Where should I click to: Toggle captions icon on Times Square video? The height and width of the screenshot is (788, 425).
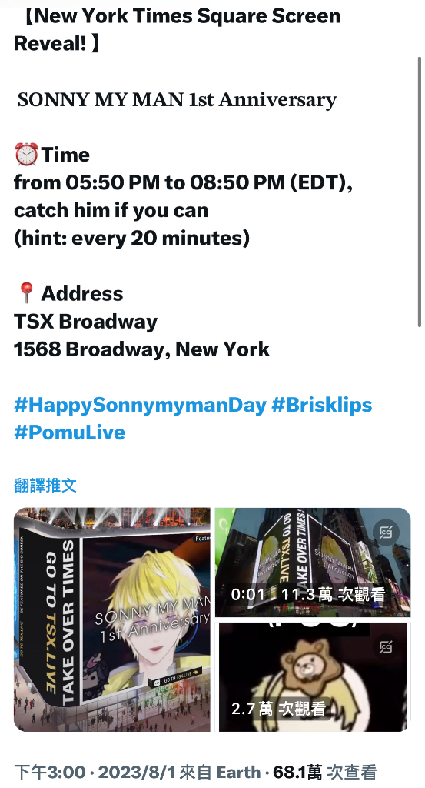tap(386, 533)
